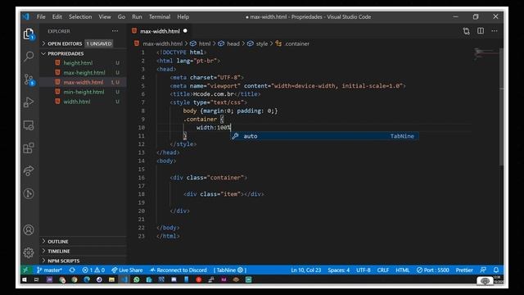Open editor More Actions ellipsis

[495, 31]
